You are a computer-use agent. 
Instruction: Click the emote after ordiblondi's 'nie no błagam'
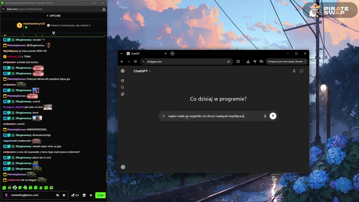coord(42,180)
